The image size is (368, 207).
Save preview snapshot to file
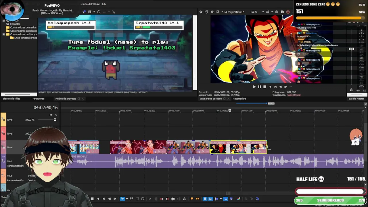(x=282, y=12)
